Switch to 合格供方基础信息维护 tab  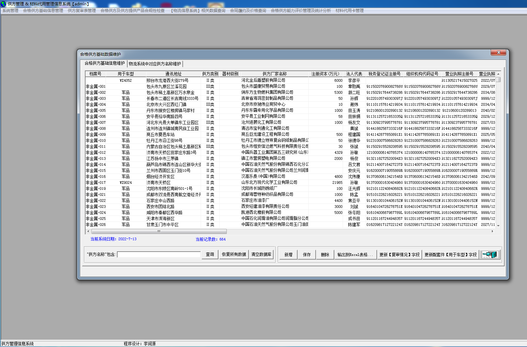tap(105, 63)
